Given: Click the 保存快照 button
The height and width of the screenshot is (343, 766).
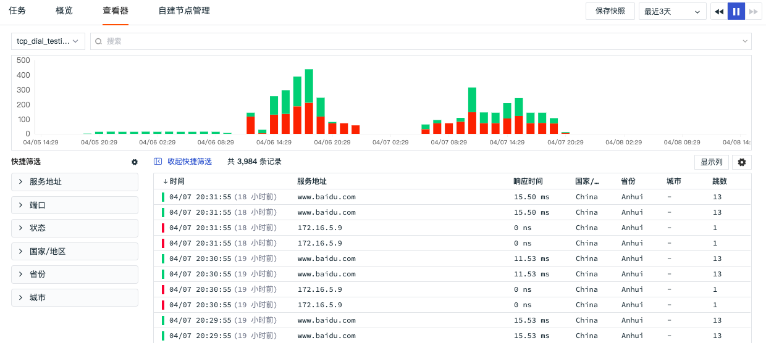Looking at the screenshot, I should 610,11.
